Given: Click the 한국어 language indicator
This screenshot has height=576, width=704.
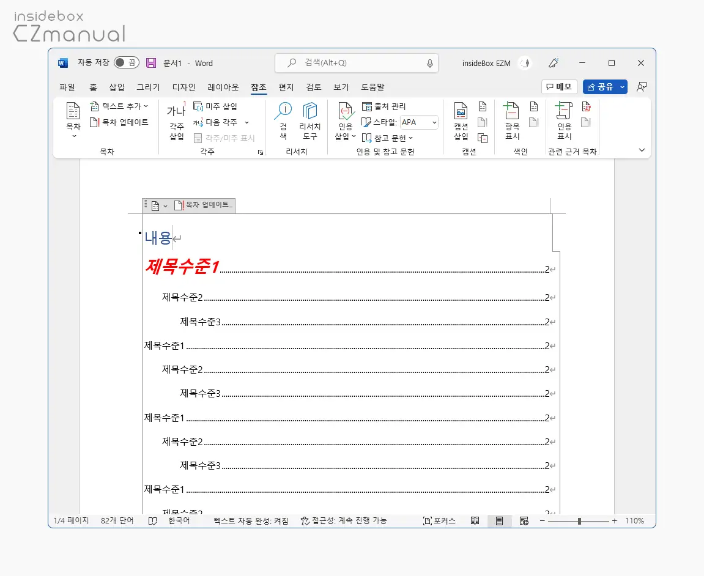Looking at the screenshot, I should (179, 521).
